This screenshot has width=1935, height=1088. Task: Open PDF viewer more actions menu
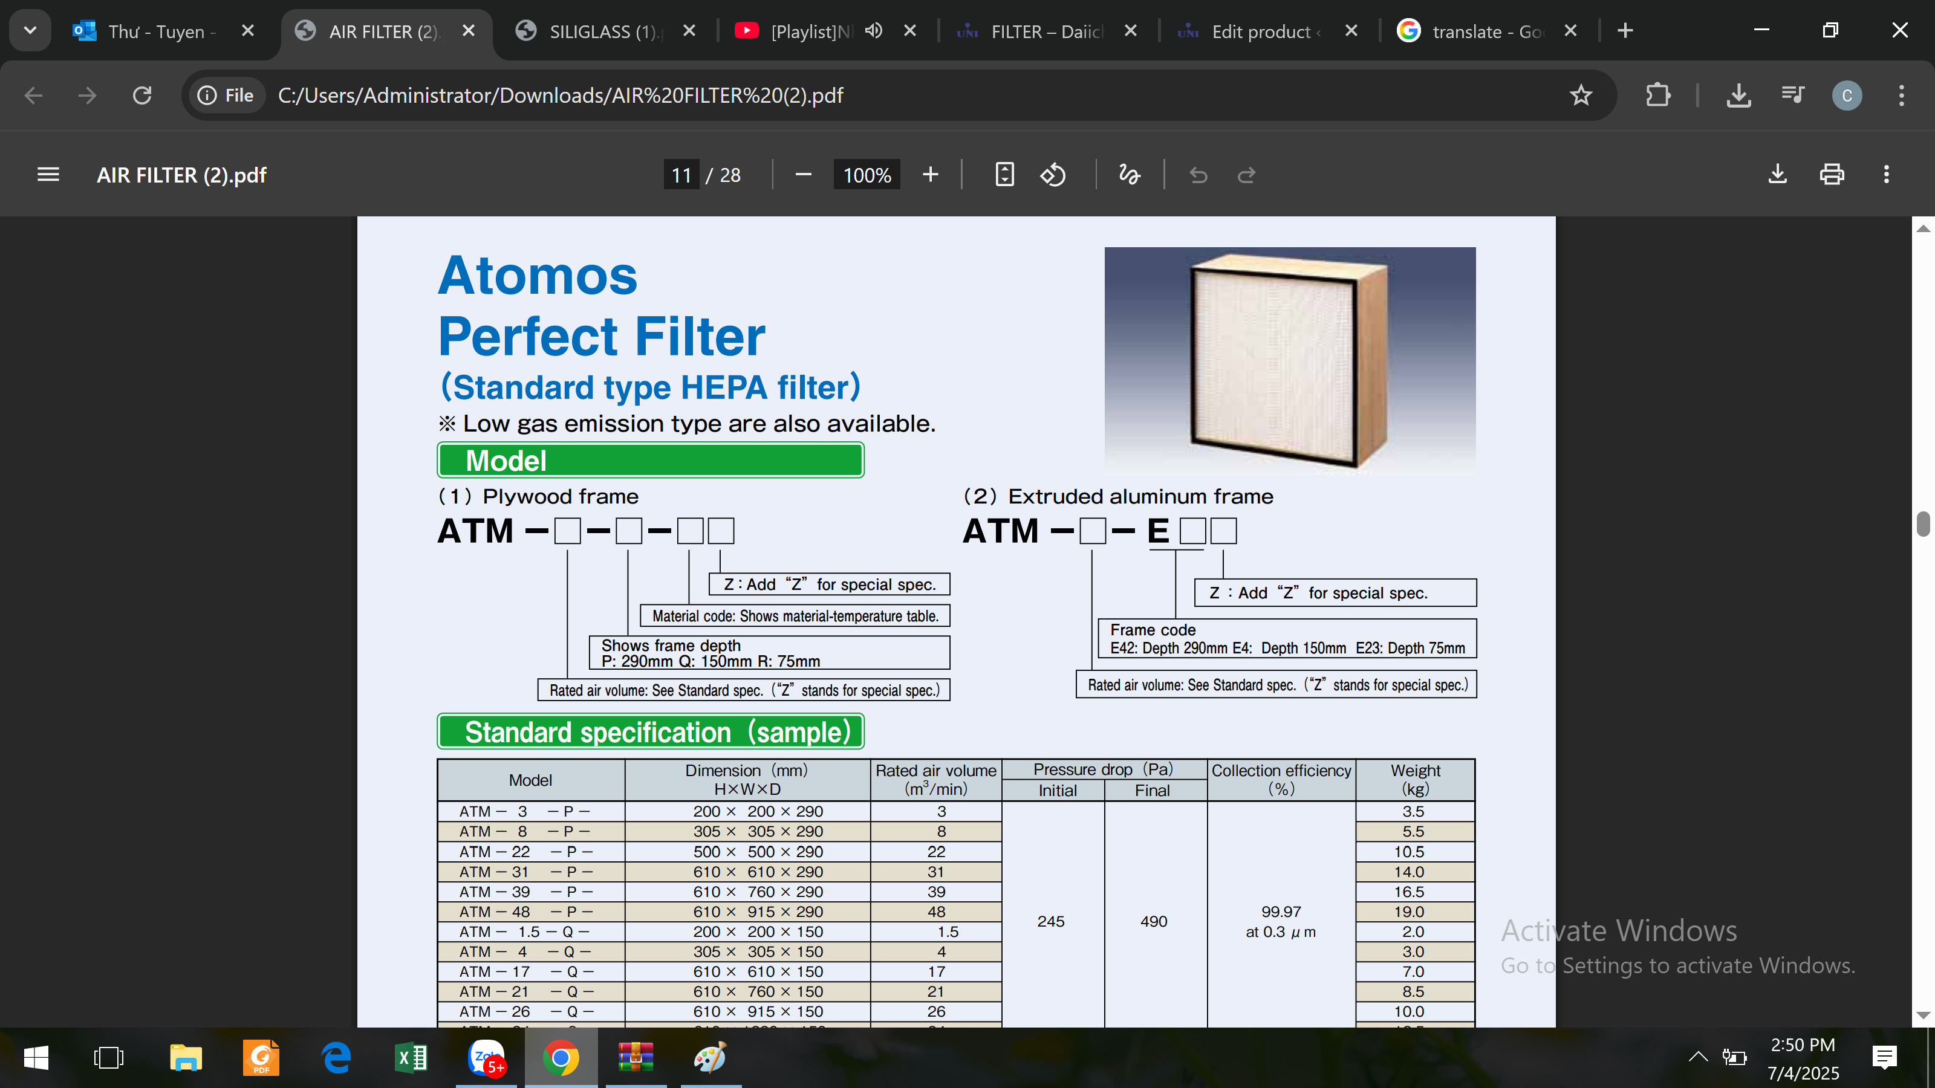(x=1885, y=175)
